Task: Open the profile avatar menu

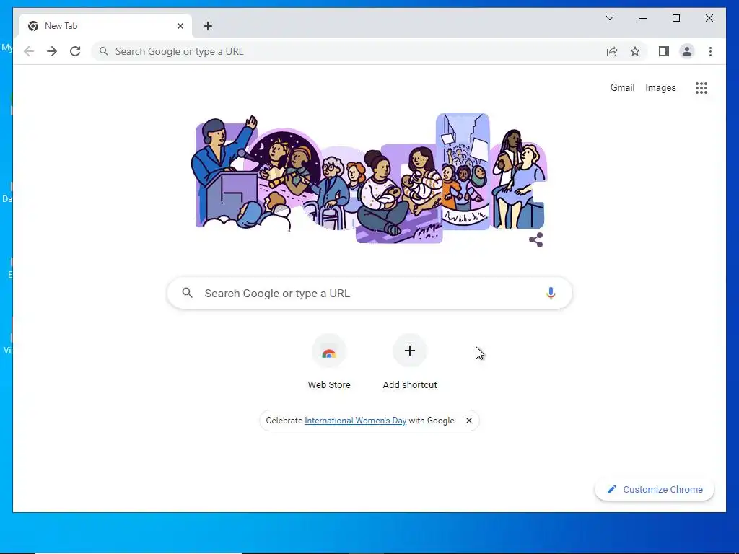Action: [687, 51]
